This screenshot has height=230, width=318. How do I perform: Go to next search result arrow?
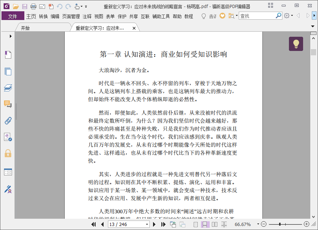[308, 16]
